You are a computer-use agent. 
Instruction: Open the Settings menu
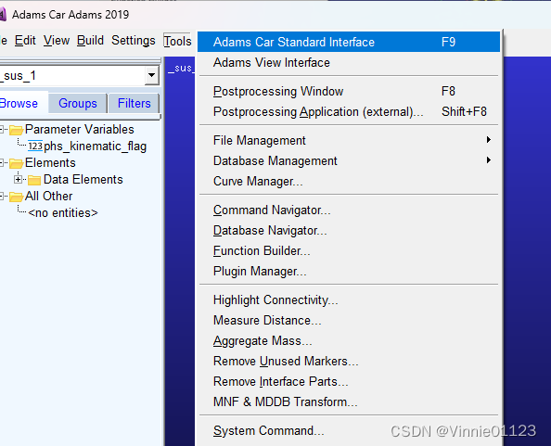point(134,41)
